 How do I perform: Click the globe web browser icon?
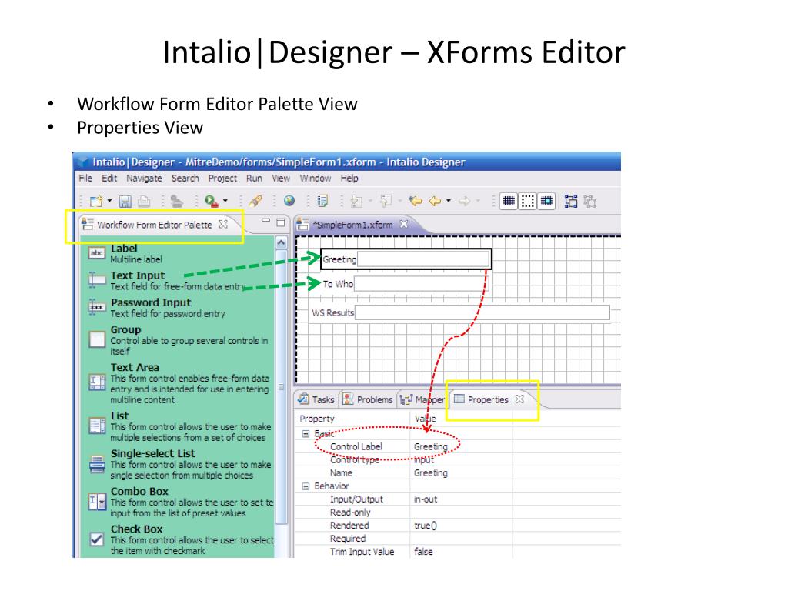tap(289, 201)
